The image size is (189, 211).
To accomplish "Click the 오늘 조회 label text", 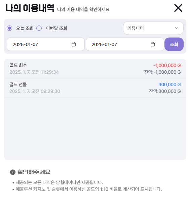I will 25,28.
